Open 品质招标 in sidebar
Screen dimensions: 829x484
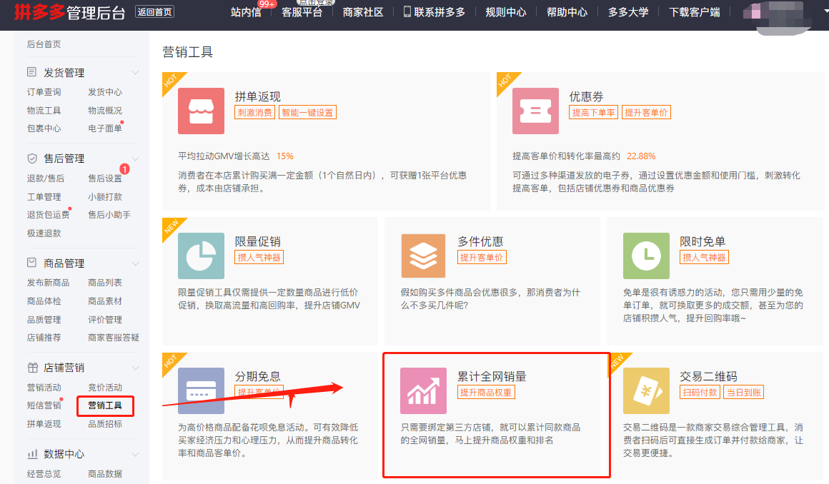104,424
